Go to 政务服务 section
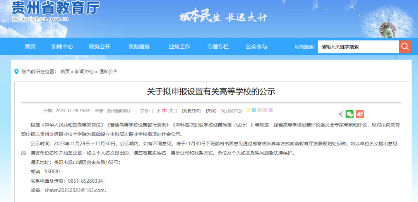Viewport: 418px width, 202px height. tap(139, 47)
